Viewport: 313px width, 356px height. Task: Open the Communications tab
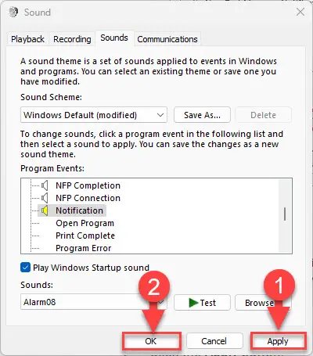point(167,39)
